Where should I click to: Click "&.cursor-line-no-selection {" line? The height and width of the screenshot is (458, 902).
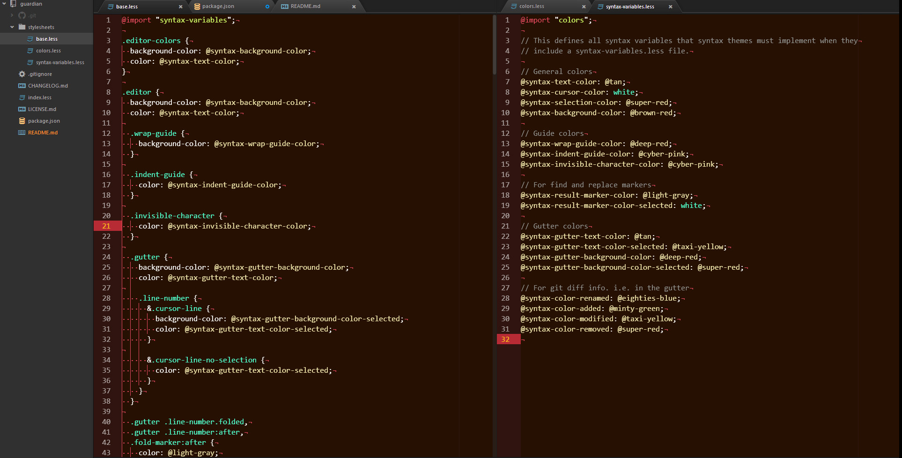[206, 360]
